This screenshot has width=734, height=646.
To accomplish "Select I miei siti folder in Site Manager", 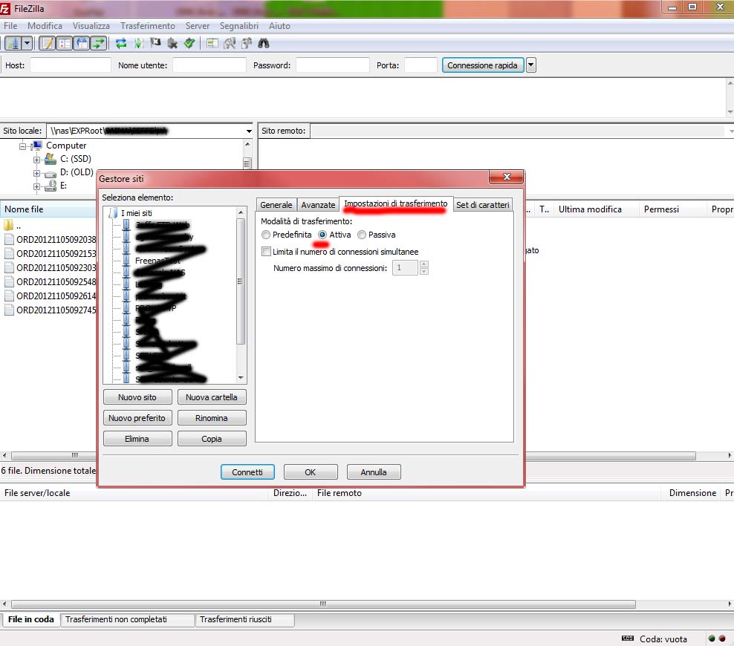I will pyautogui.click(x=136, y=213).
